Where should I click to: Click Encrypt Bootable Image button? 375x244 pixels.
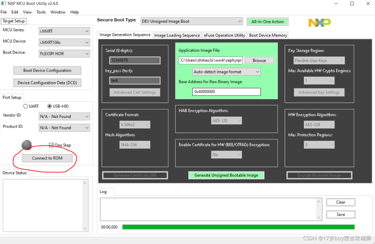[319, 175]
